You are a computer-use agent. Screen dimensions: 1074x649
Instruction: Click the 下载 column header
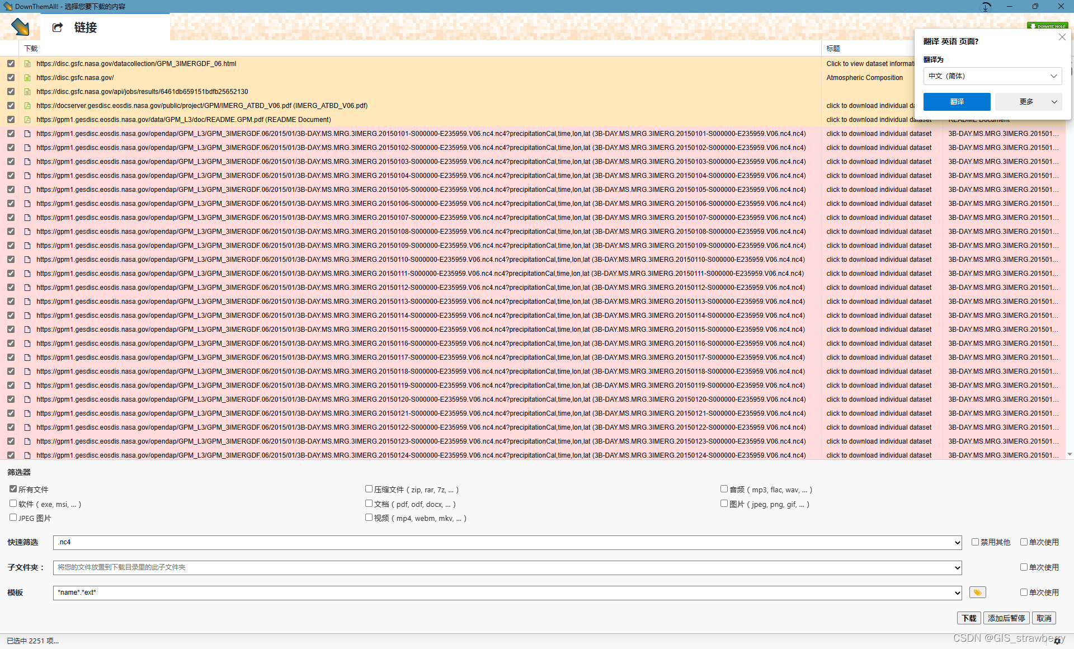(x=31, y=49)
